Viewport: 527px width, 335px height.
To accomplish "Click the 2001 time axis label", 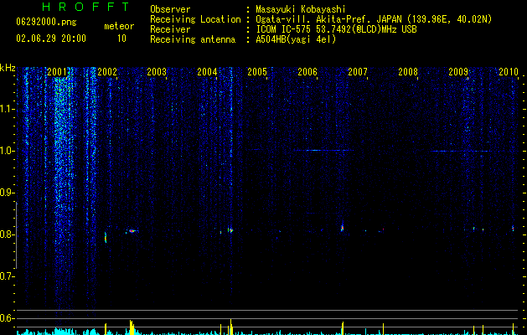I will coord(57,71).
